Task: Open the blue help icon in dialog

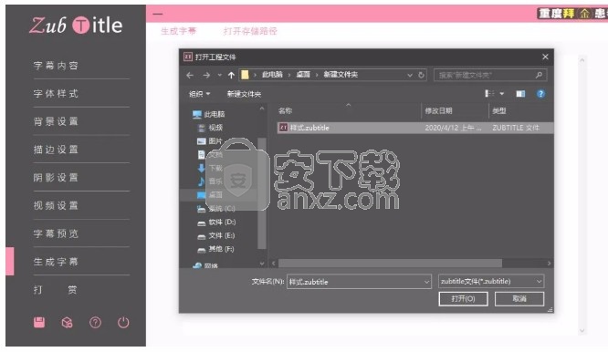Action: [540, 94]
